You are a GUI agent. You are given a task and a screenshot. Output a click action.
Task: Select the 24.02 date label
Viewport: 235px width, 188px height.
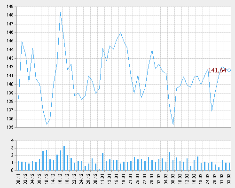coord(208,179)
